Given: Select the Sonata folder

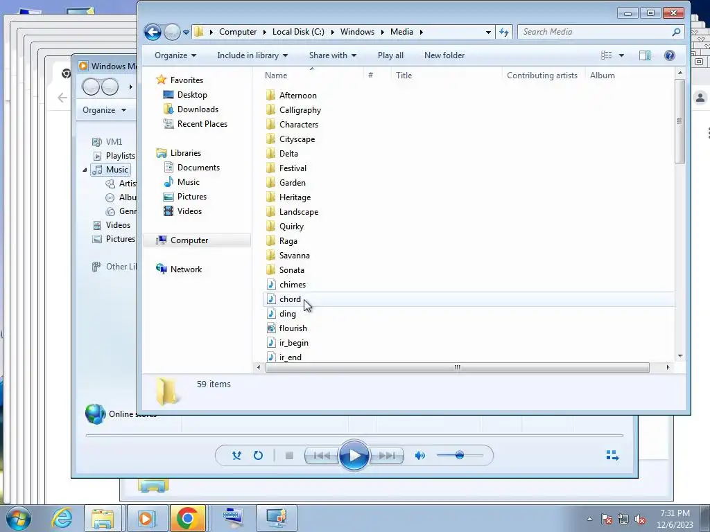Looking at the screenshot, I should [292, 270].
